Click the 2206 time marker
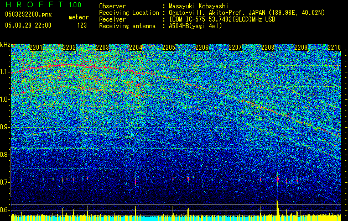This screenshot has width=348, height=221. point(202,48)
